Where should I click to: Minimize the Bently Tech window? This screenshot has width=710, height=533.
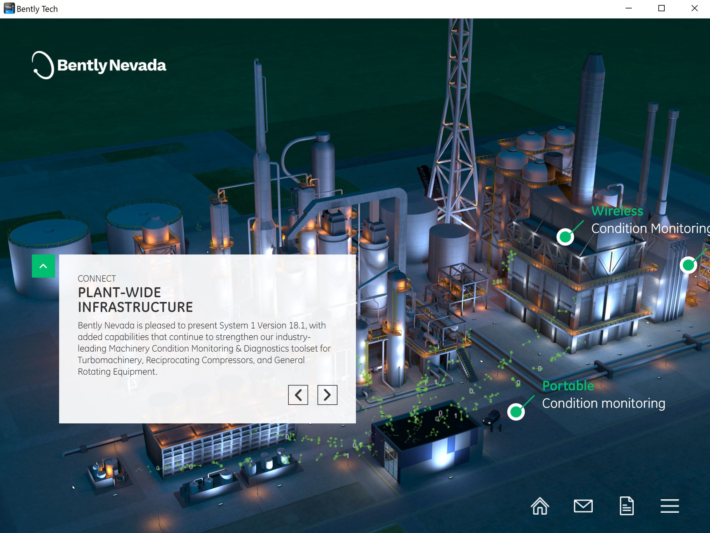pos(628,8)
